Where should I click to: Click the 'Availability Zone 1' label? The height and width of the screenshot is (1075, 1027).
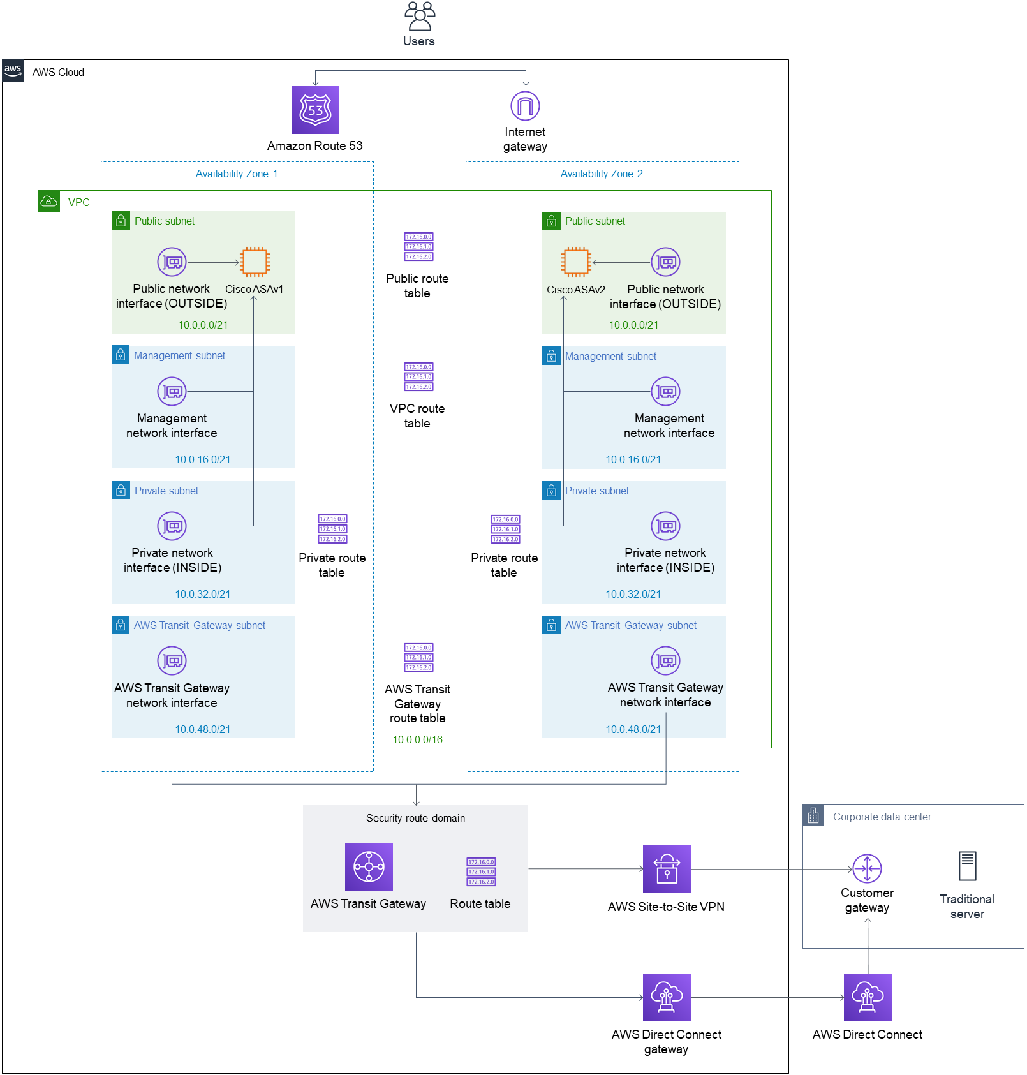[237, 174]
